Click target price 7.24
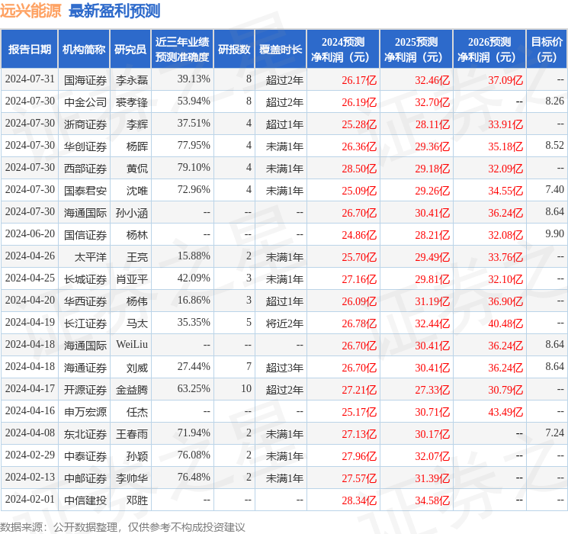568x534 pixels. (554, 433)
